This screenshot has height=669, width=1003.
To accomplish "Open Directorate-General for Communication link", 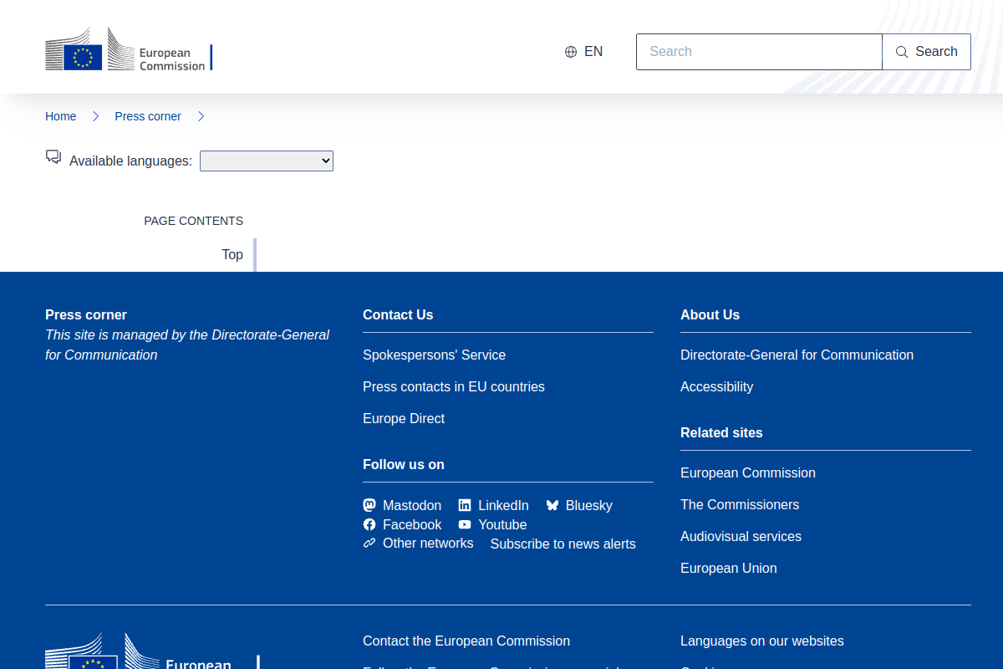I will (797, 355).
